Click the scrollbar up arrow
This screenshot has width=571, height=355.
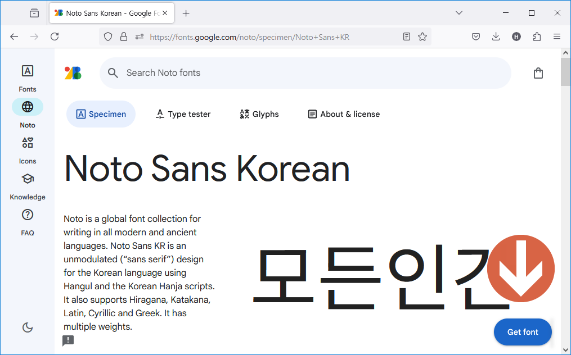pyautogui.click(x=565, y=53)
